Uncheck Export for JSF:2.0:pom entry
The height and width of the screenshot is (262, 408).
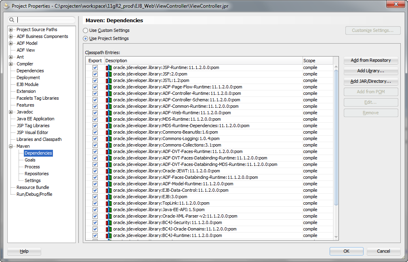tap(95, 74)
